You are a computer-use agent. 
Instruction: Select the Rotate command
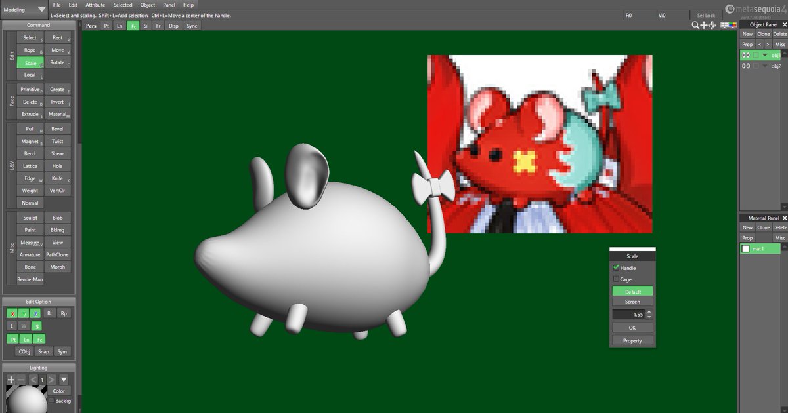tap(58, 62)
